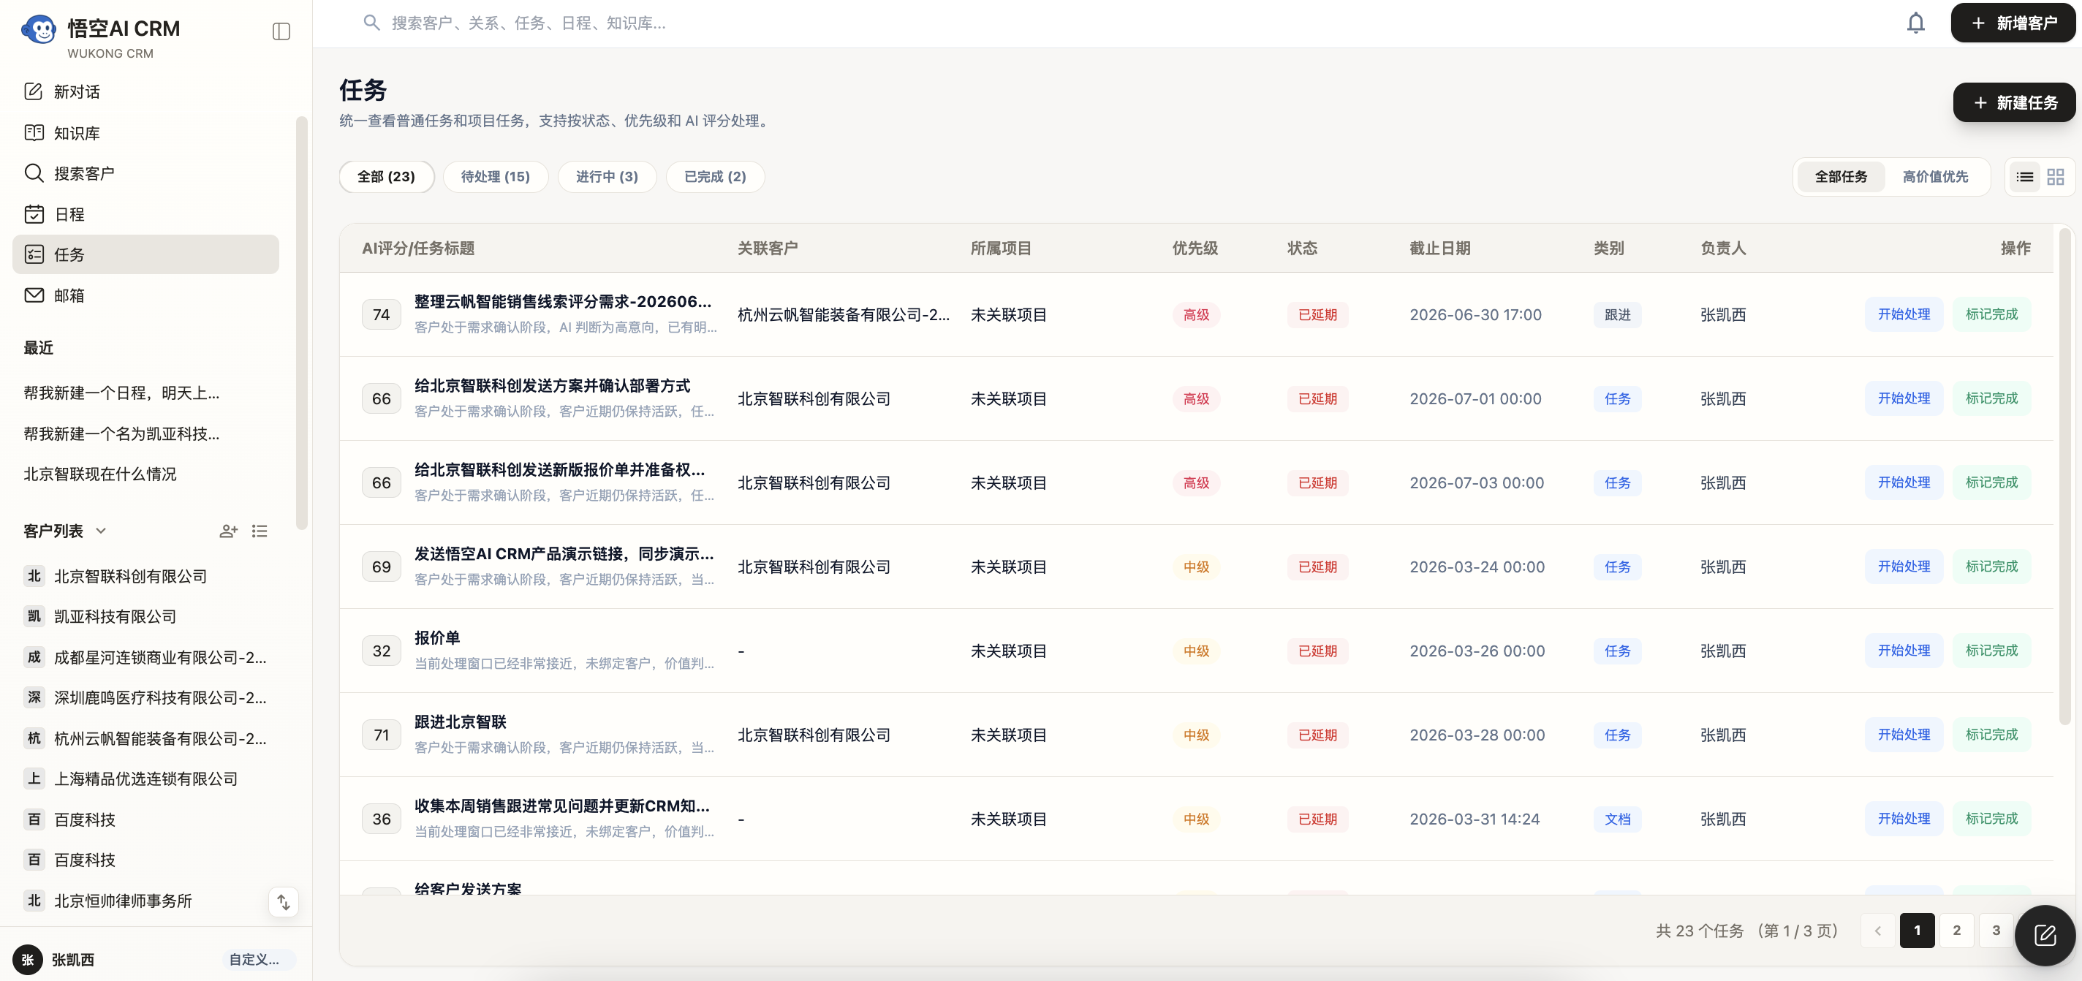Open 搜索客户 in sidebar

145,173
